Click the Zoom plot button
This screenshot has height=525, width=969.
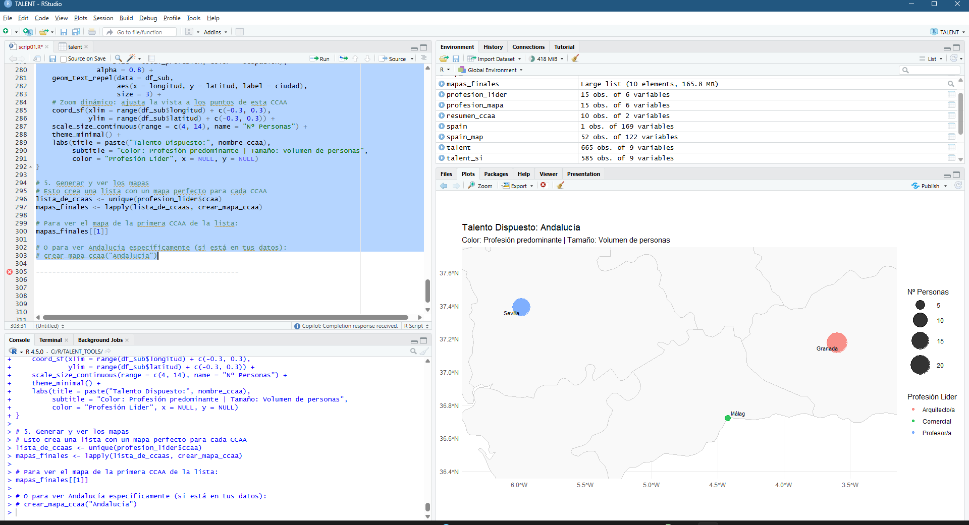[x=480, y=186]
